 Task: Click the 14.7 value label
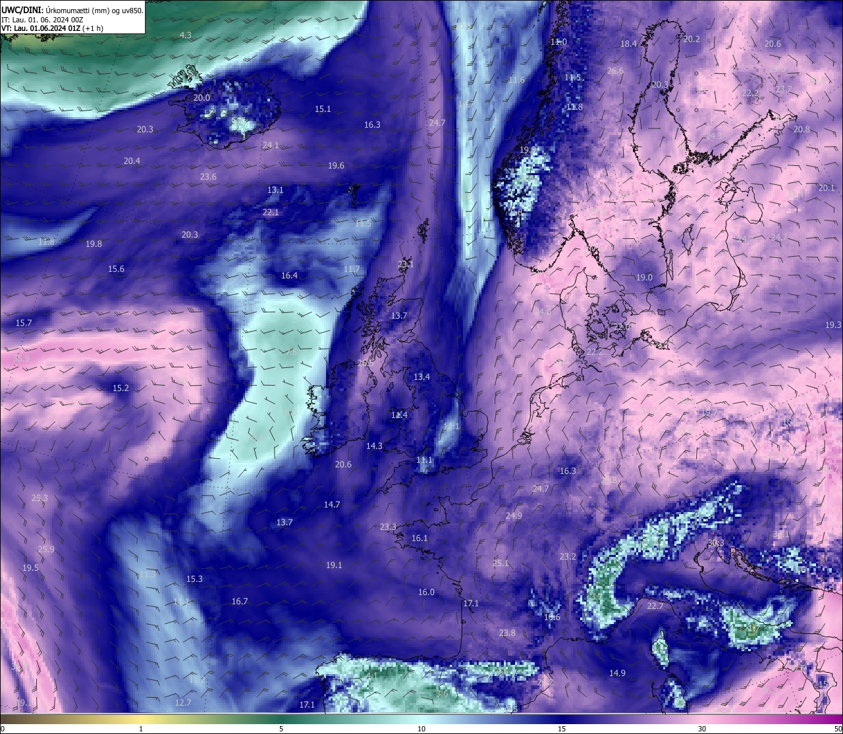[332, 504]
